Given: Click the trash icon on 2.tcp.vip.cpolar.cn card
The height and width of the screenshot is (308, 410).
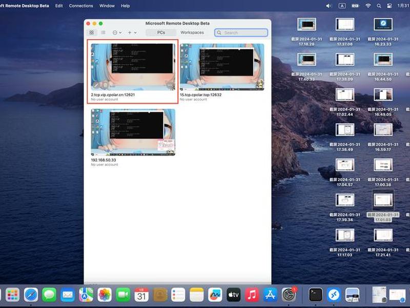Looking at the screenshot, I should click(105, 85).
